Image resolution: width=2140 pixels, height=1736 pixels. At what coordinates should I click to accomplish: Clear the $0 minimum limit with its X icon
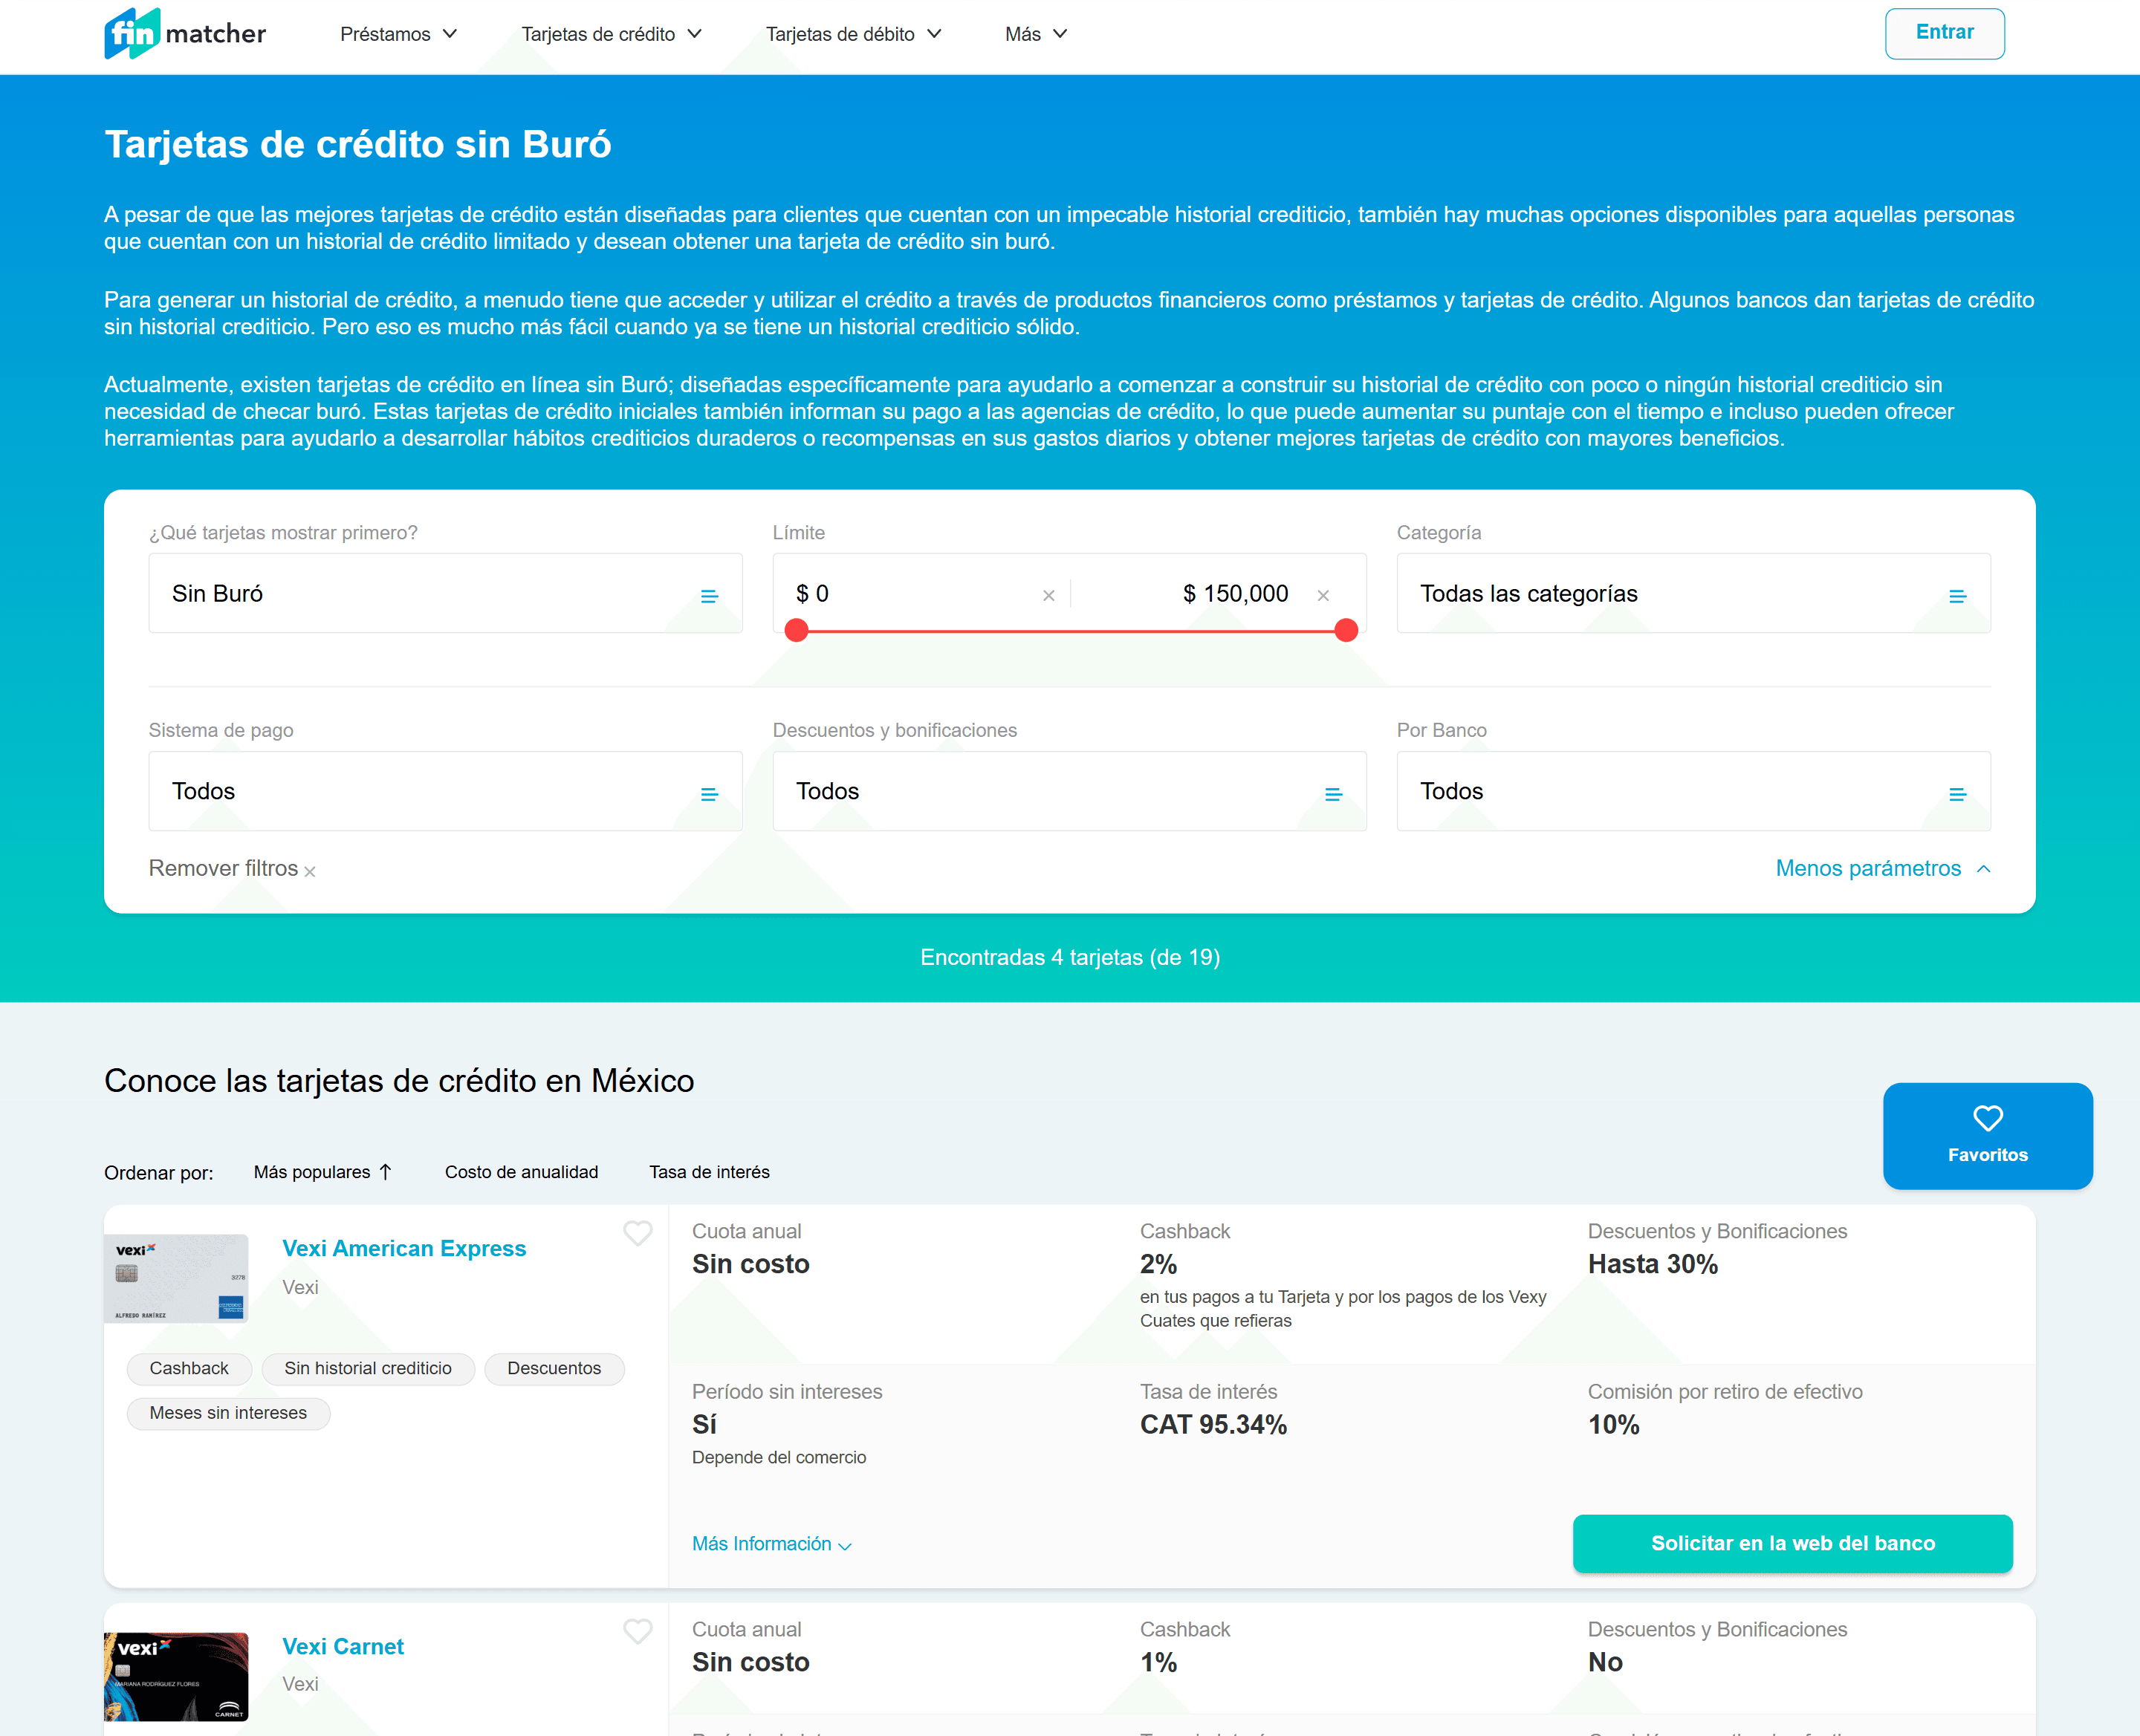(x=1048, y=594)
